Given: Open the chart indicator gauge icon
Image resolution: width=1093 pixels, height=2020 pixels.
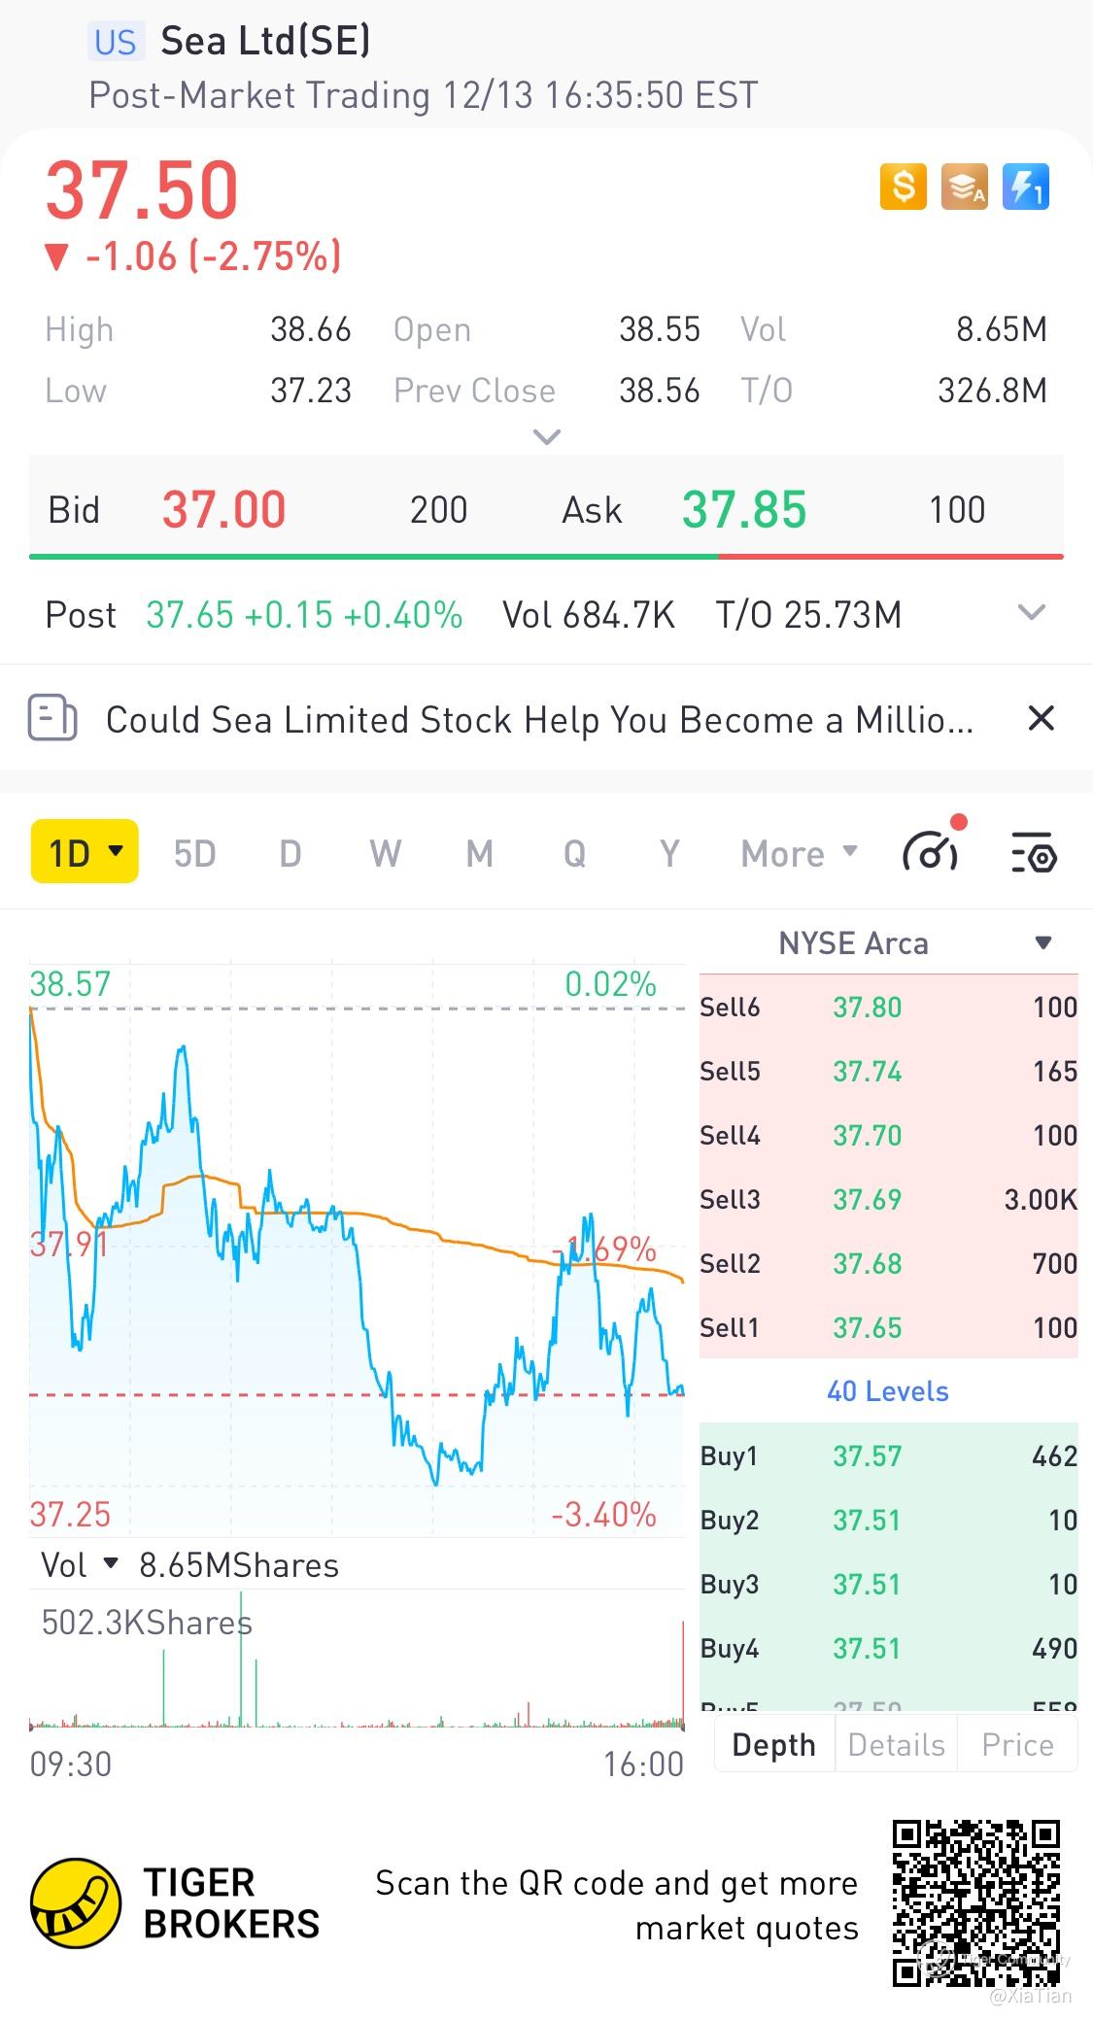Looking at the screenshot, I should [933, 849].
